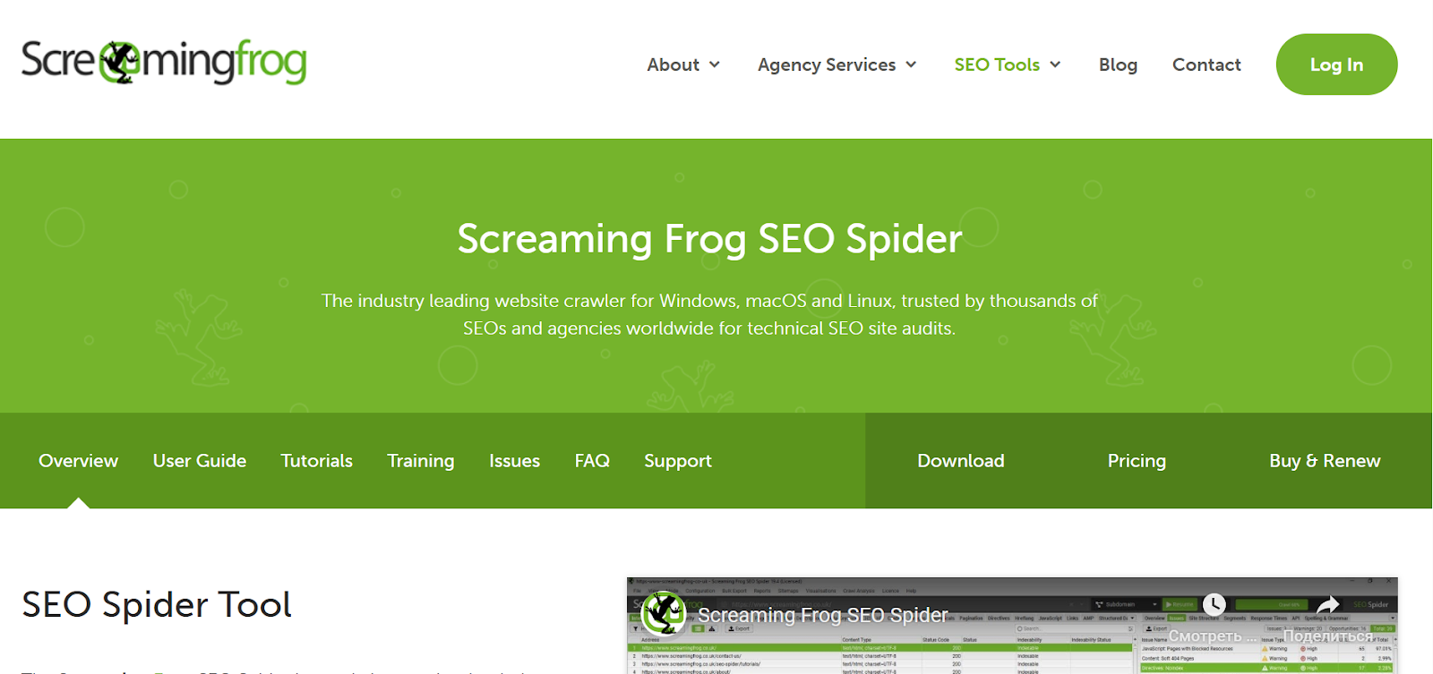Screen dimensions: 1433x674
Task: Open the Support tab
Action: 678,461
